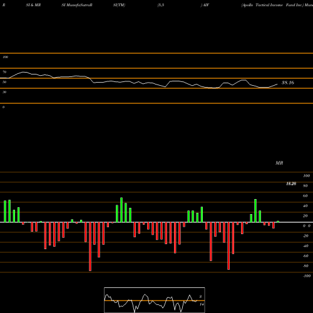Click the 40 label on the MR axis
This screenshot has height=313, width=313.
coord(305,206)
